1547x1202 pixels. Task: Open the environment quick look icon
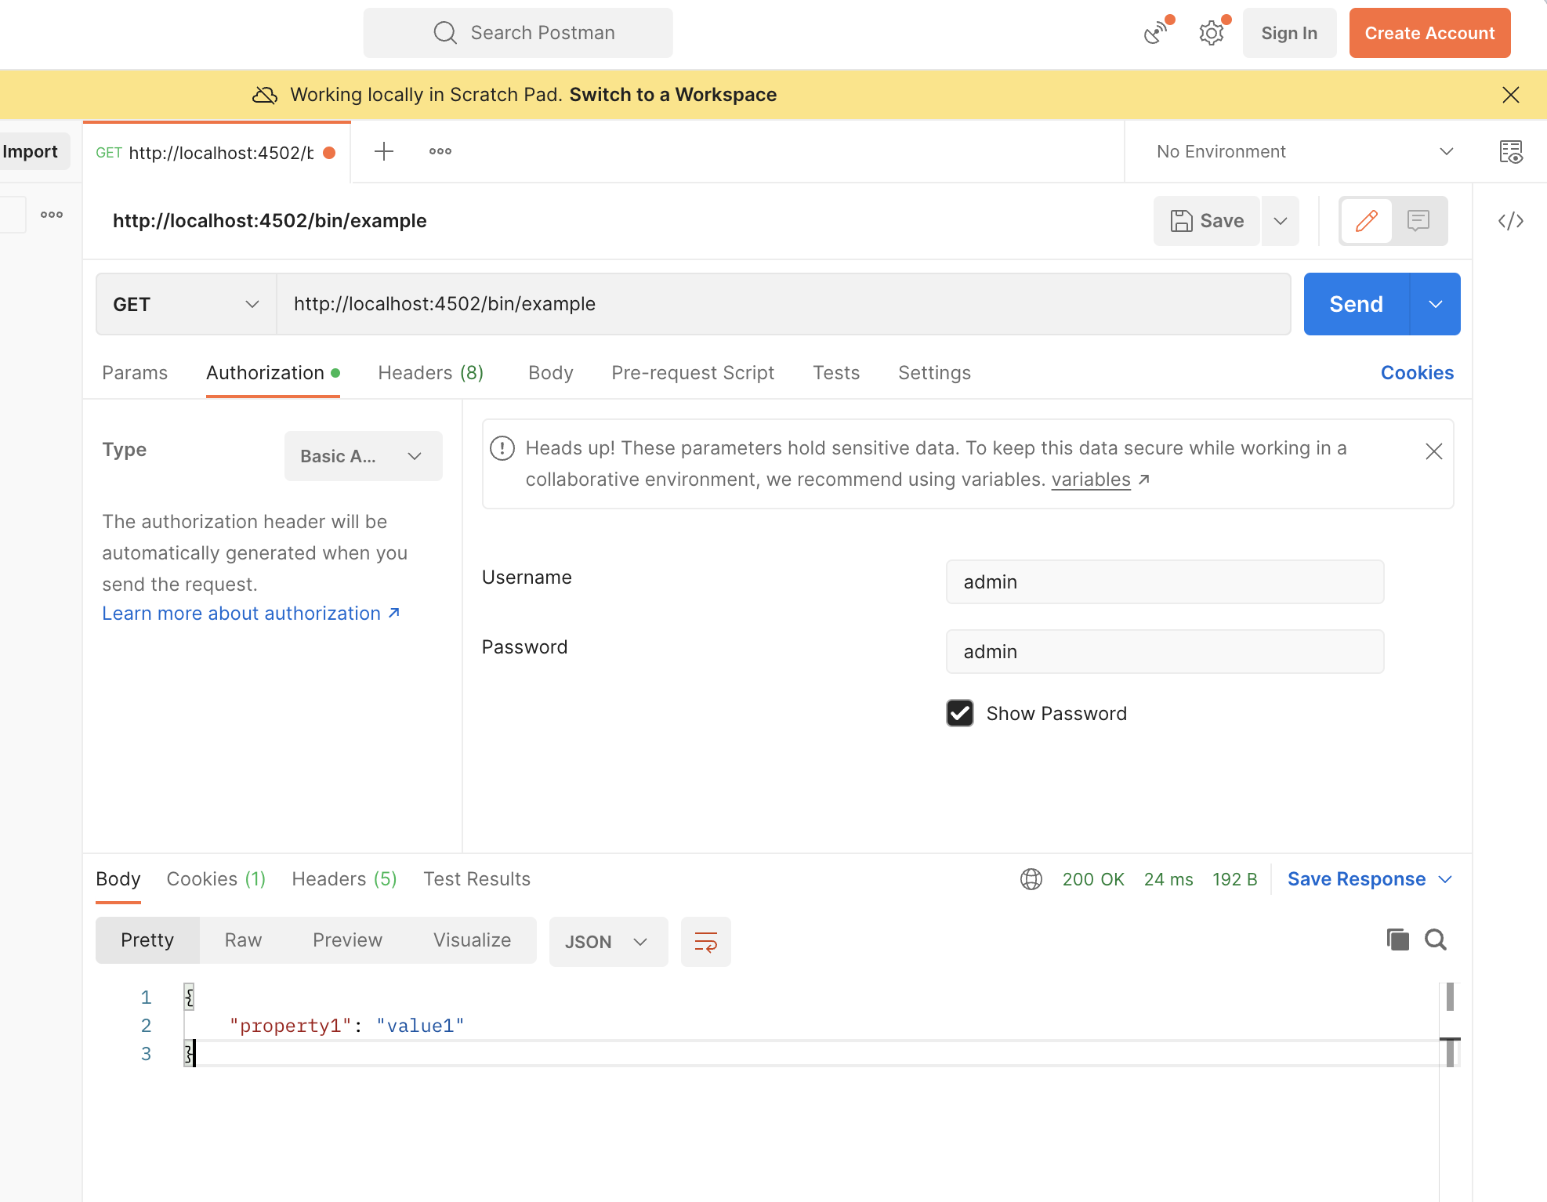[x=1510, y=151]
